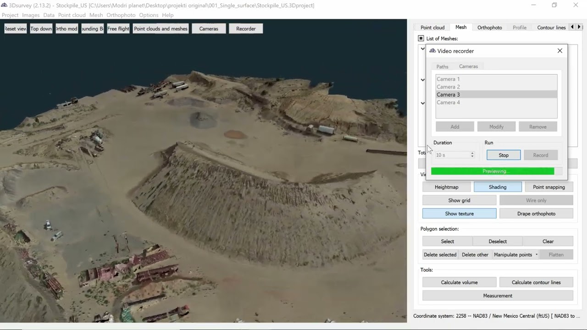Viewport: 587px width, 330px height.
Task: Open the Images menu
Action: pos(31,15)
